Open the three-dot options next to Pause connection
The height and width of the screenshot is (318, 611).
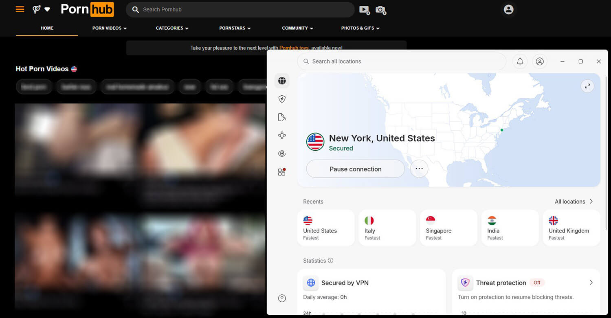419,169
